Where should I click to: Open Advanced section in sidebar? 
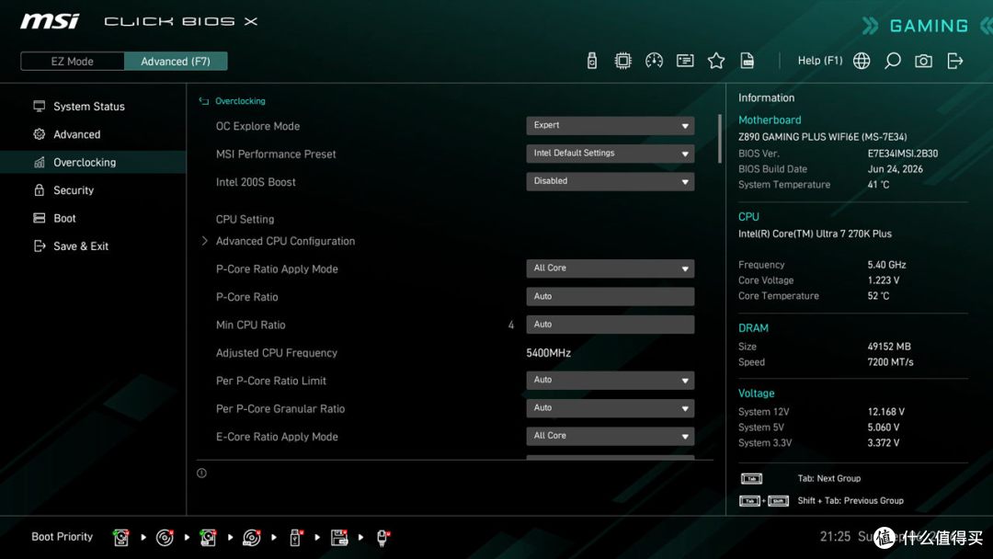(x=76, y=134)
